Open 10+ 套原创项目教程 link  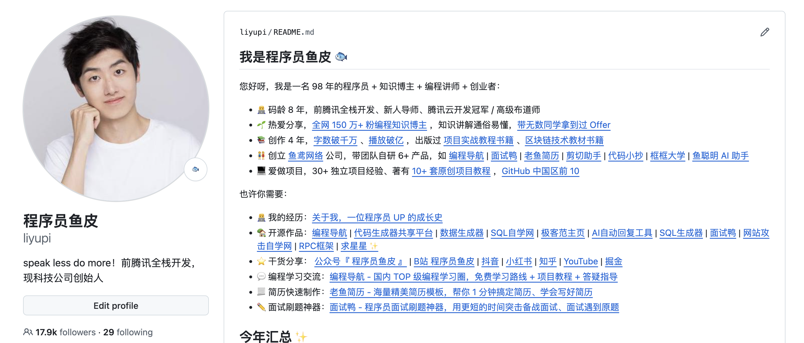451,171
